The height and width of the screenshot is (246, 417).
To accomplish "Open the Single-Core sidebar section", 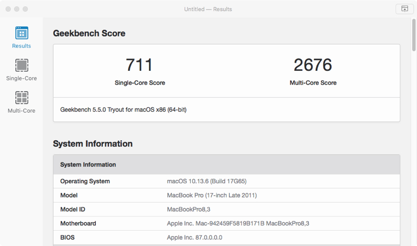I will (22, 70).
